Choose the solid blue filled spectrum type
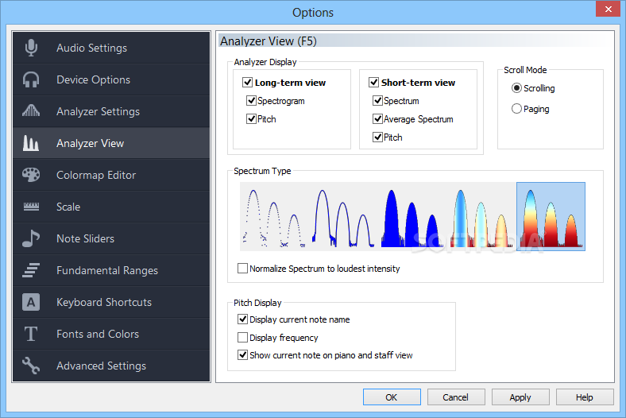 click(412, 217)
